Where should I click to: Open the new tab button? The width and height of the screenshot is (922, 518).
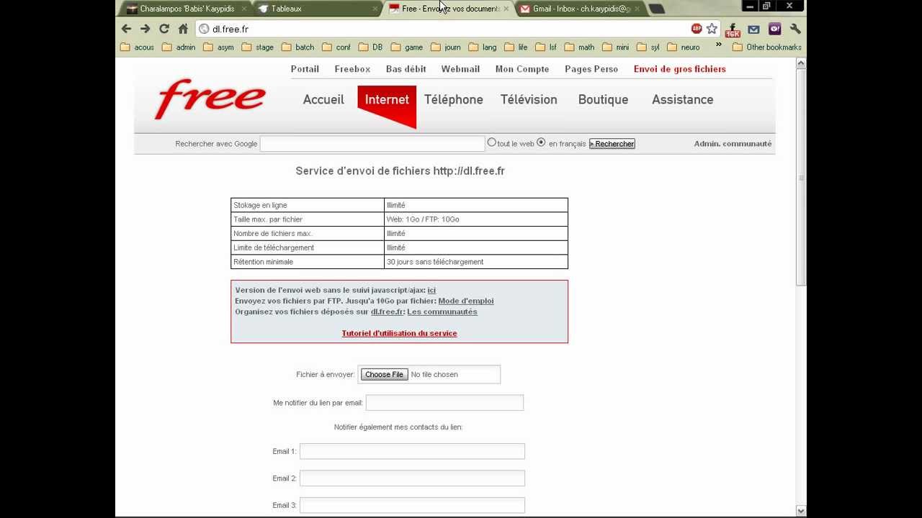pyautogui.click(x=656, y=9)
